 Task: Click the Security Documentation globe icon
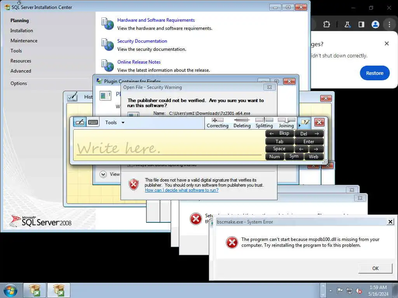pyautogui.click(x=108, y=45)
